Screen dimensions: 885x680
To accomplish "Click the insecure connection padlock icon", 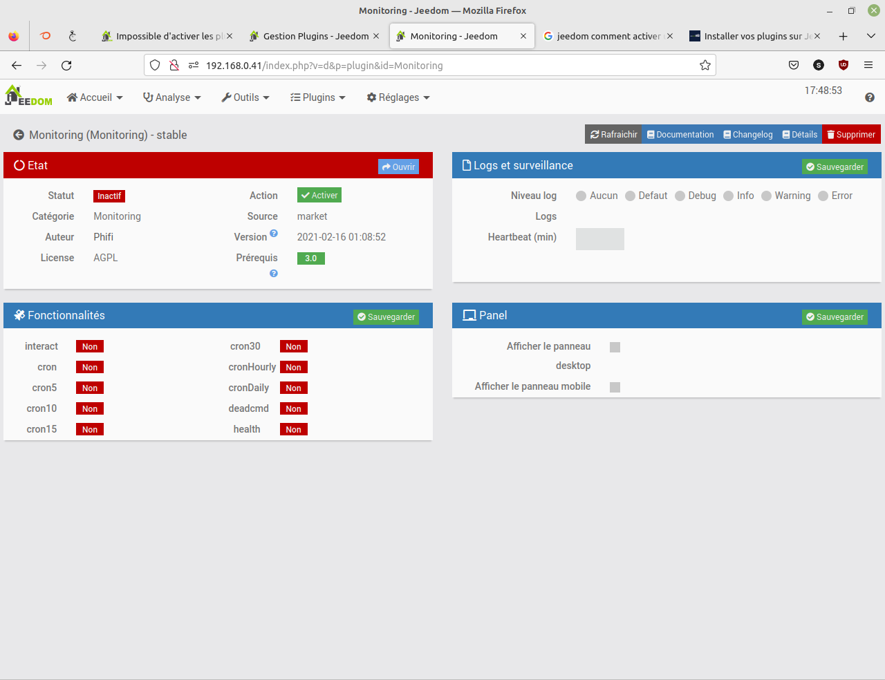I will [x=174, y=65].
